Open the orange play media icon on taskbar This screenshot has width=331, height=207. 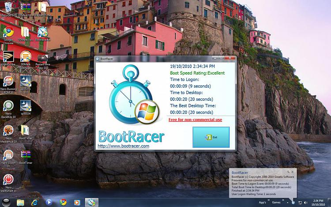pos(77,202)
